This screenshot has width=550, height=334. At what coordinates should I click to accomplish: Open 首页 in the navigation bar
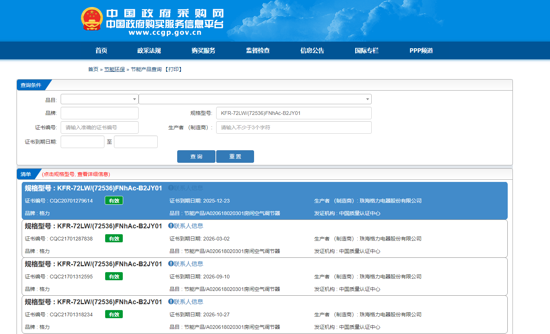click(x=101, y=50)
